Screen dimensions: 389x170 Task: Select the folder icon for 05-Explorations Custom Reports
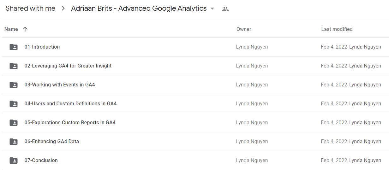[x=14, y=123]
